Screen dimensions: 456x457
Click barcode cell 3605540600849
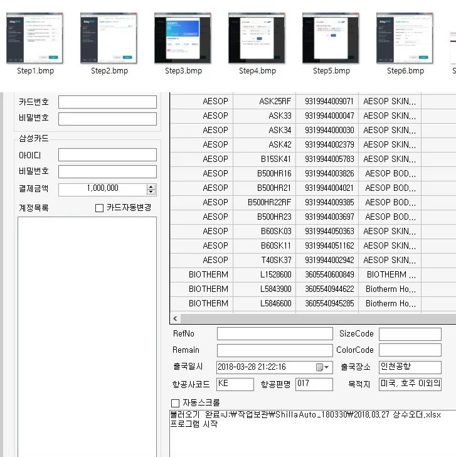pos(327,274)
